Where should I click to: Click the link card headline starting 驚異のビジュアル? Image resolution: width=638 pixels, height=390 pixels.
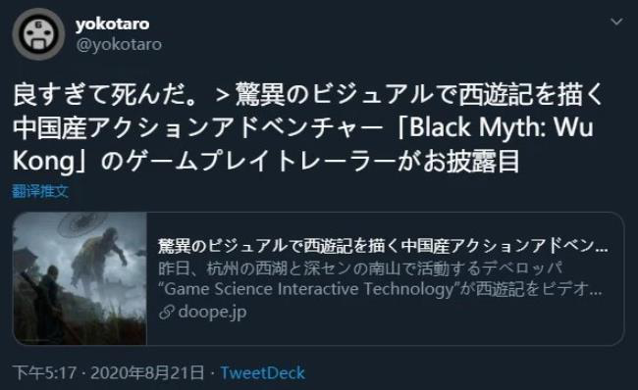383,246
